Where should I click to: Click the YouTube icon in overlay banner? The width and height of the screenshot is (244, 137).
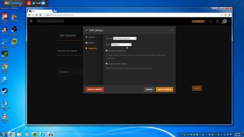coord(29,3)
